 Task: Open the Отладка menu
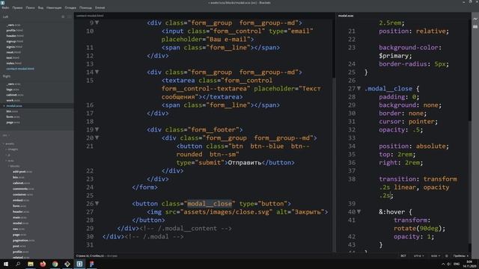coord(70,7)
